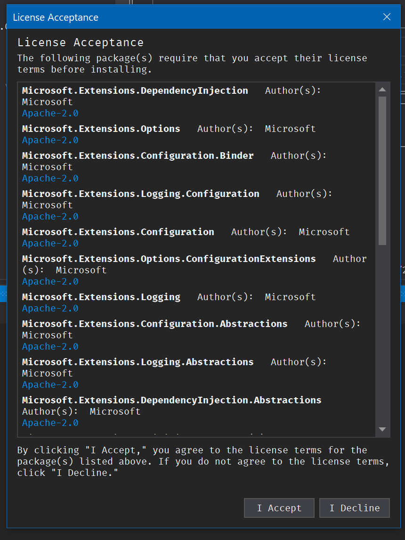Open Apache-2.0 license under Microsoft.Extensions.Options

50,140
